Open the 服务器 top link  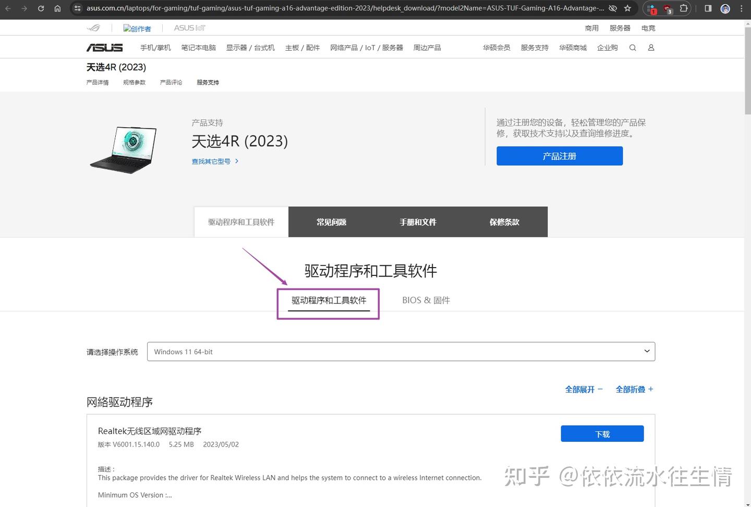620,28
